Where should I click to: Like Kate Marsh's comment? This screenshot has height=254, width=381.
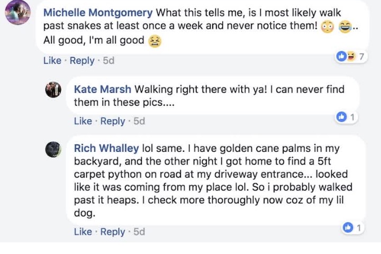click(x=83, y=121)
